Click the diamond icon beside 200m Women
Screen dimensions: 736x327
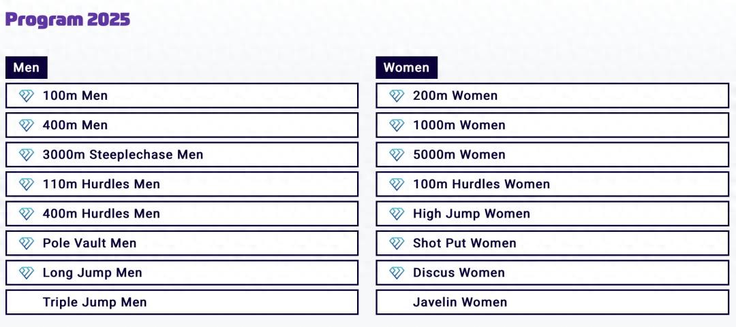pos(397,96)
